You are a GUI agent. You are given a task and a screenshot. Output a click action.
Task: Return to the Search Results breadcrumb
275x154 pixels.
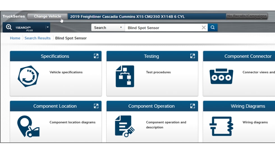[37, 38]
